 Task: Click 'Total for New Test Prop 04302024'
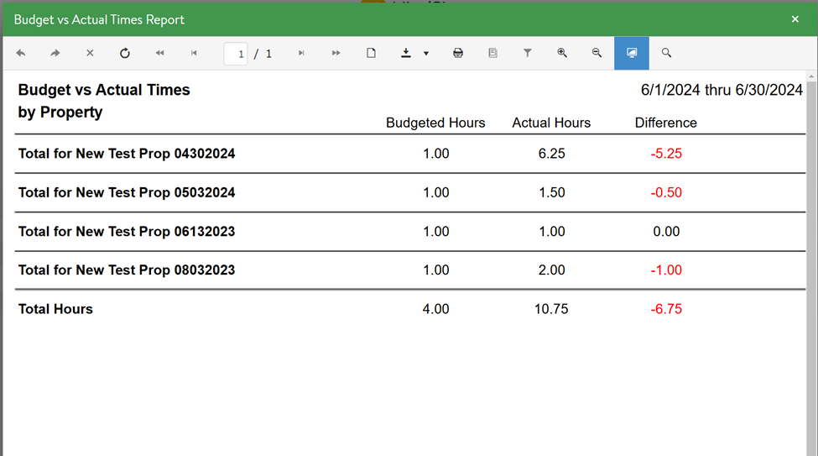127,154
